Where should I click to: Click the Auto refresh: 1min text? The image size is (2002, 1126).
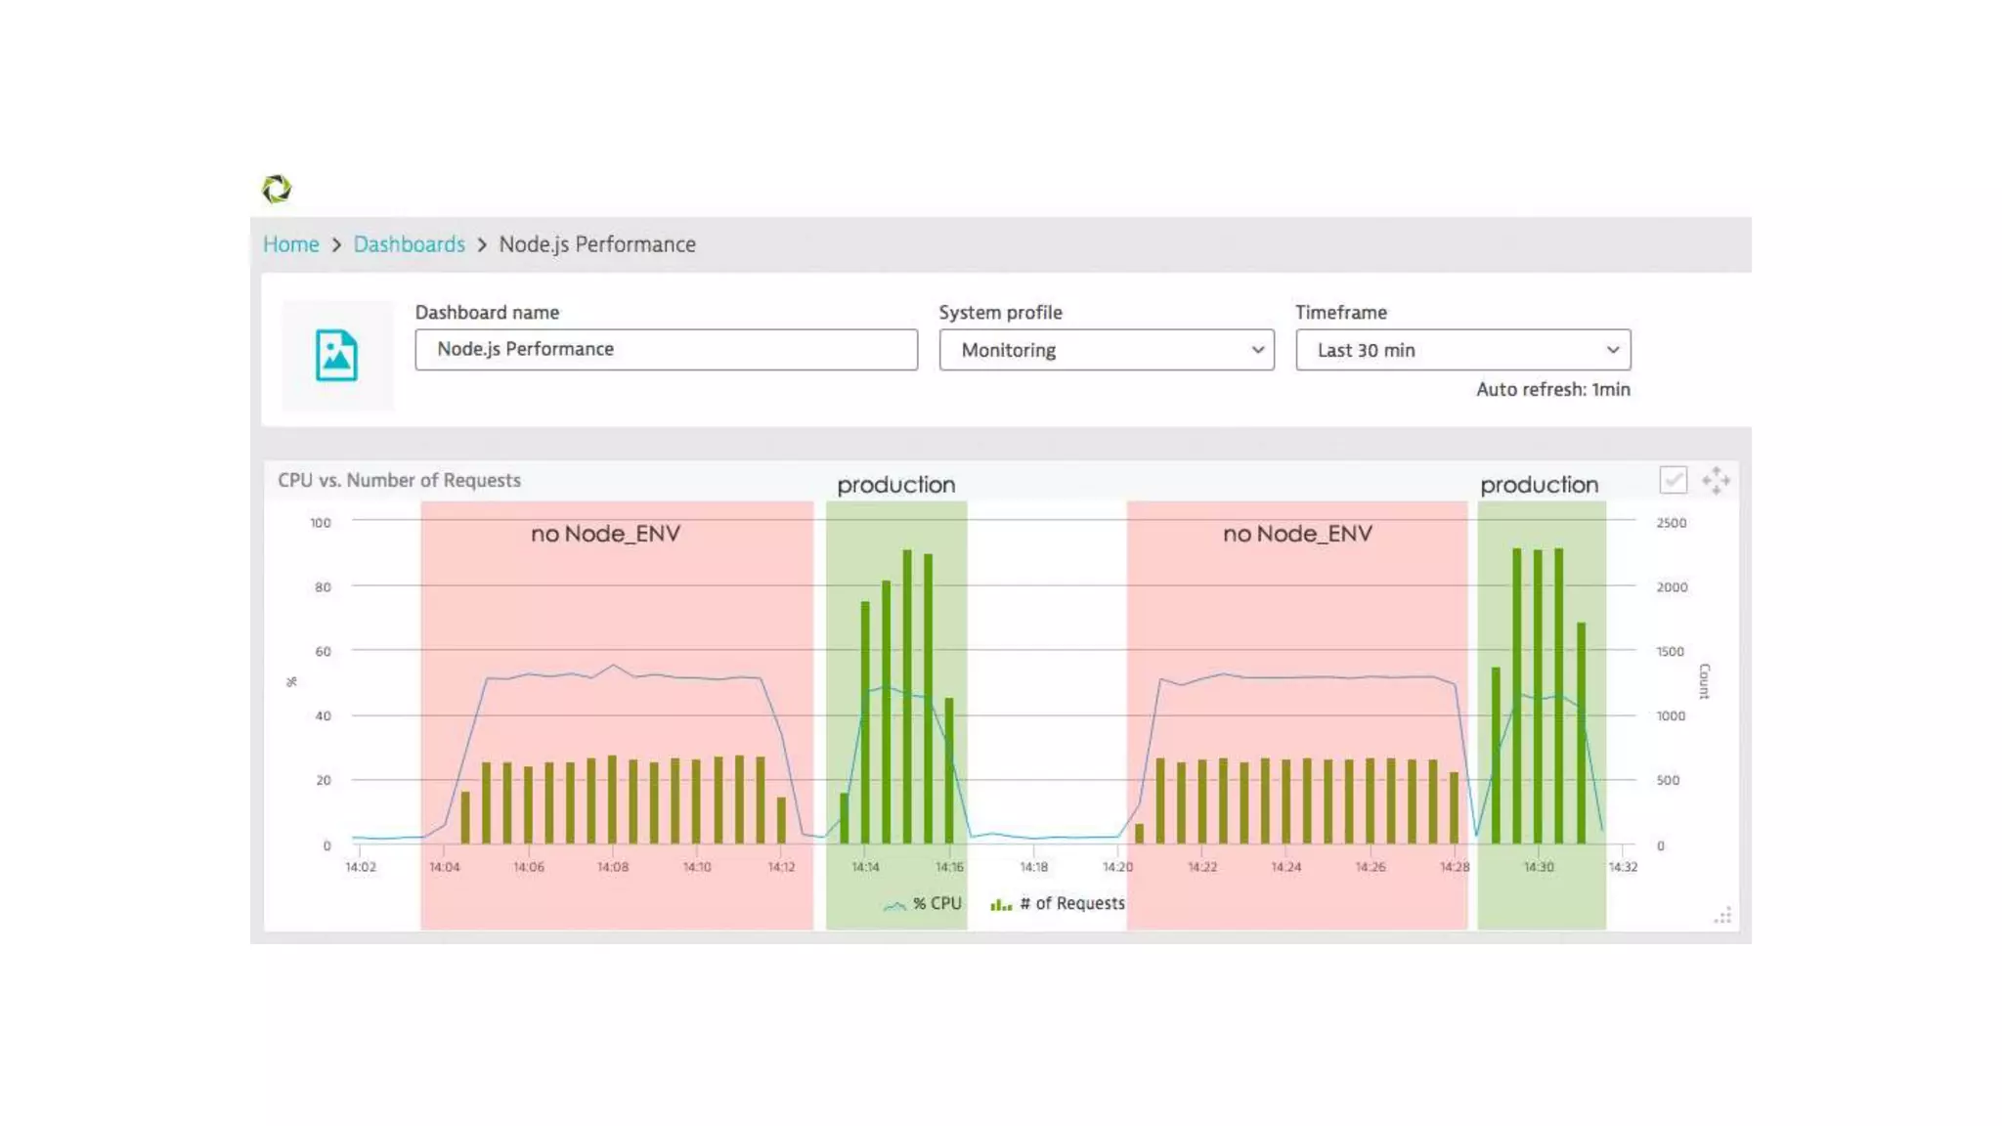coord(1552,390)
